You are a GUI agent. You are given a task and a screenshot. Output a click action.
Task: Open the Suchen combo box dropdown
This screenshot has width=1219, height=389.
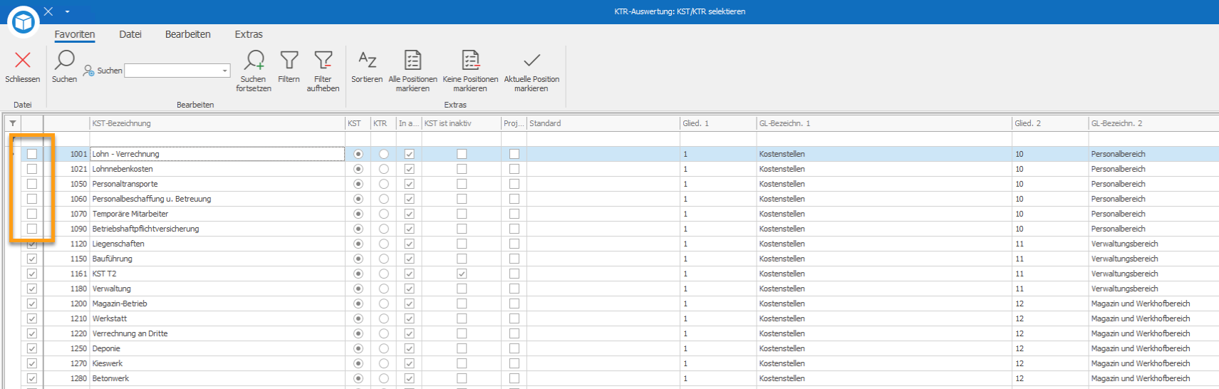(225, 71)
